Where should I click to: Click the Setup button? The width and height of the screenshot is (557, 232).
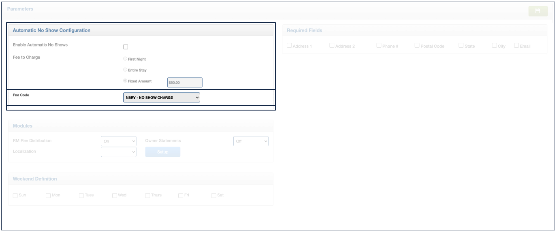click(162, 152)
